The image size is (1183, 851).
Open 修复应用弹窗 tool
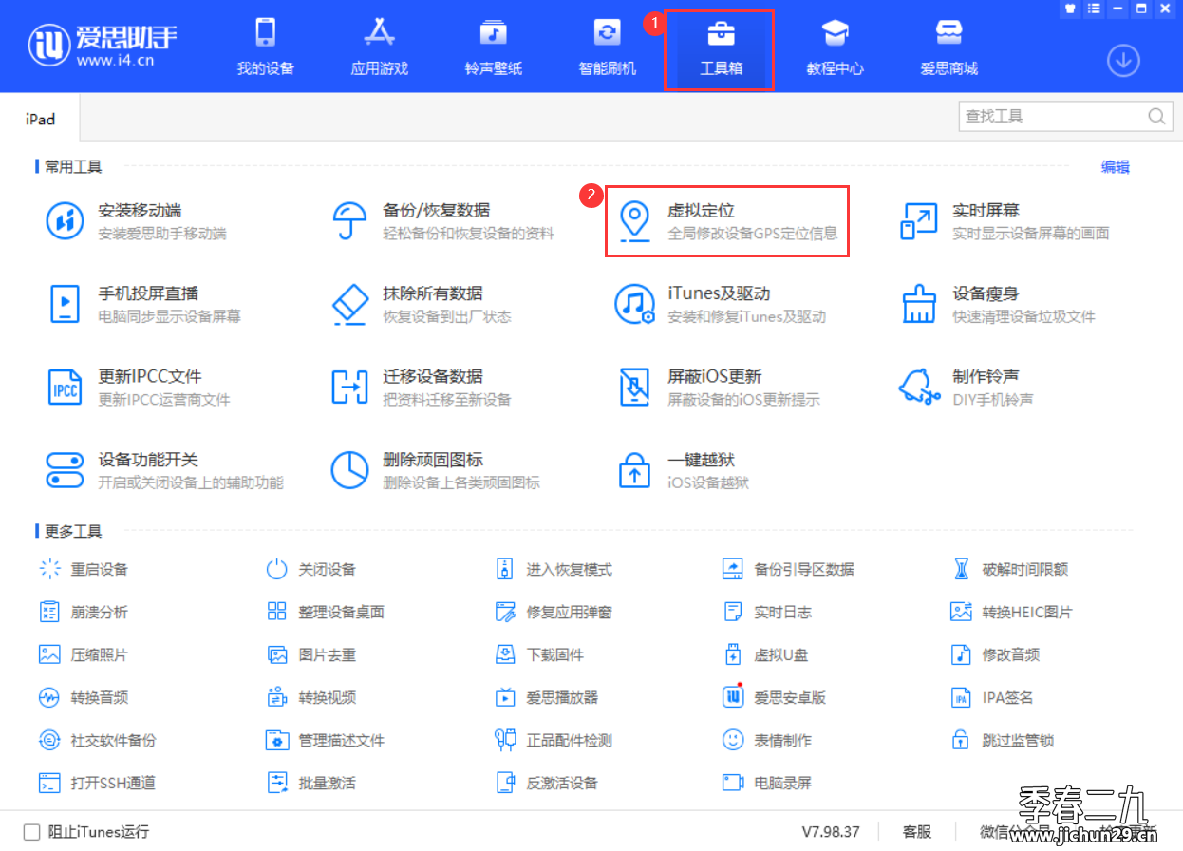[x=554, y=612]
